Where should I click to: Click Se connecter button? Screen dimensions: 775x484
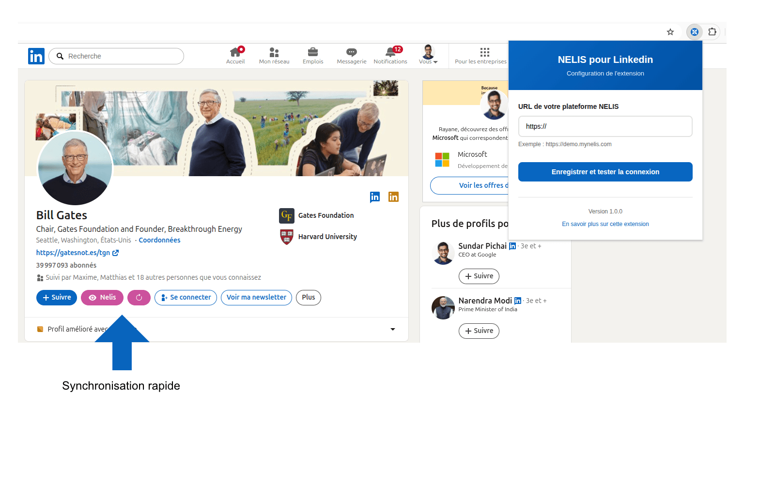pos(186,298)
